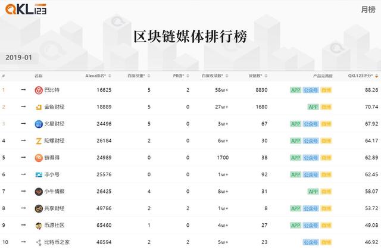Click the APP tag in 链得得 row

(295, 158)
